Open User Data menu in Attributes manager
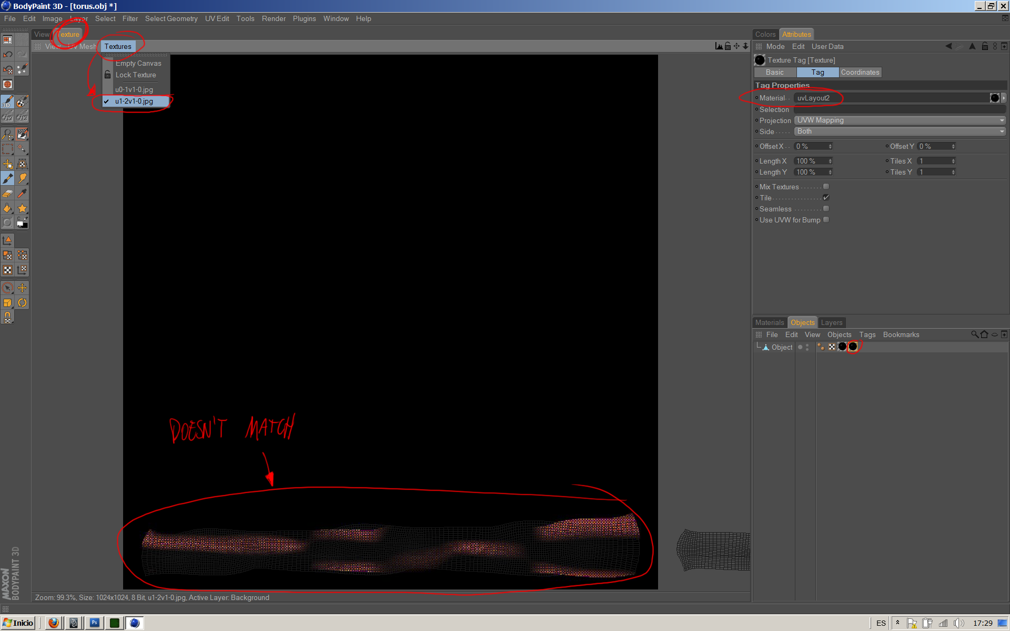 click(x=827, y=46)
